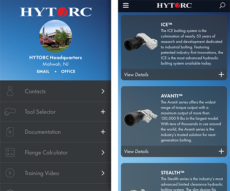The height and width of the screenshot is (191, 230).
Task: Select the Contacts menu item
Action: point(55,91)
